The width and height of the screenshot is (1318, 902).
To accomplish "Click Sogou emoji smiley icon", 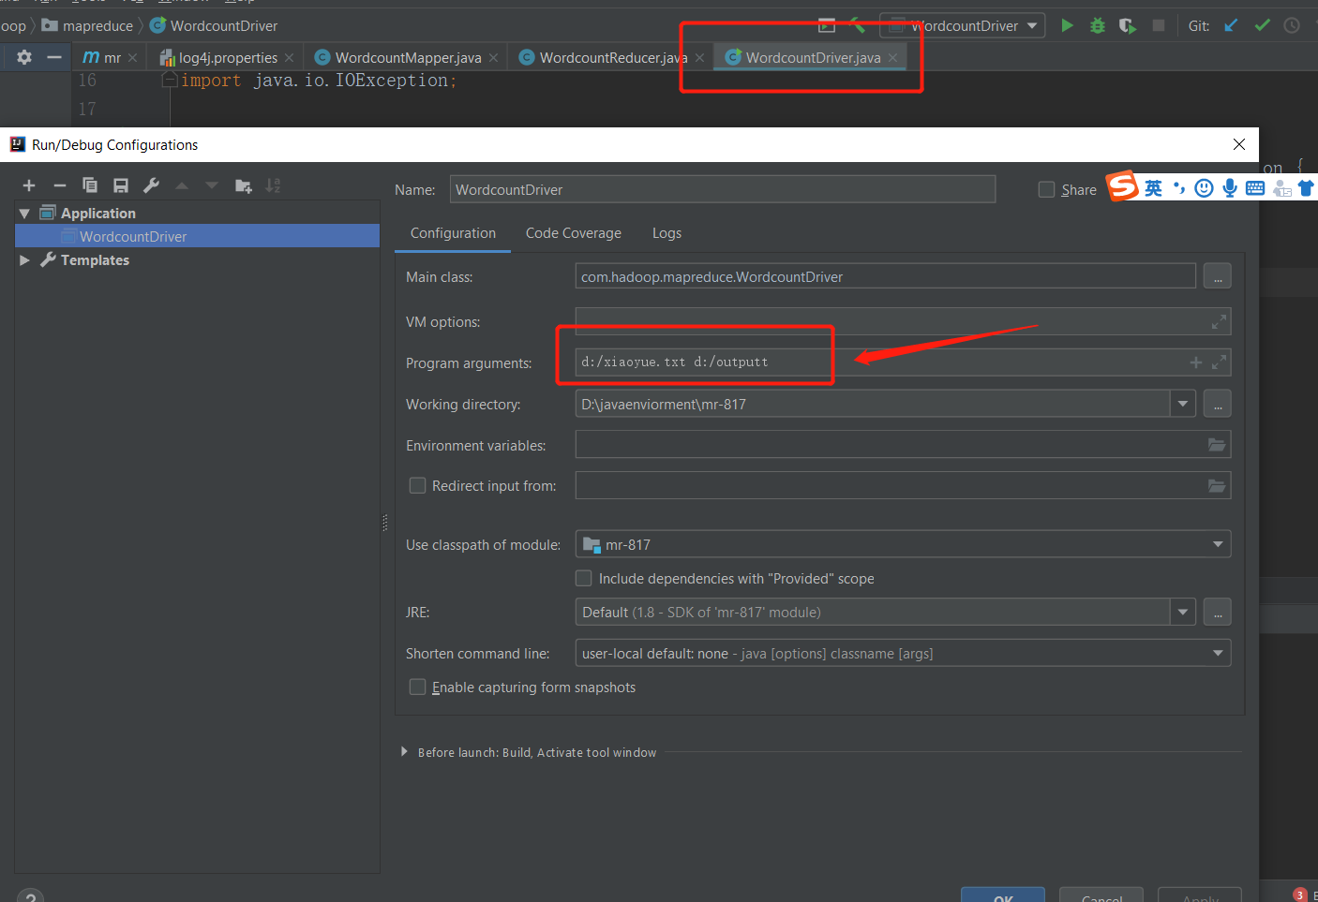I will pyautogui.click(x=1205, y=188).
